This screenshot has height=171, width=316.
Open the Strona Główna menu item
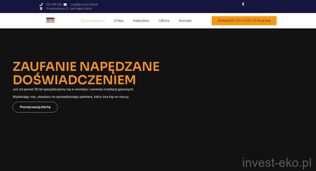[x=92, y=21]
